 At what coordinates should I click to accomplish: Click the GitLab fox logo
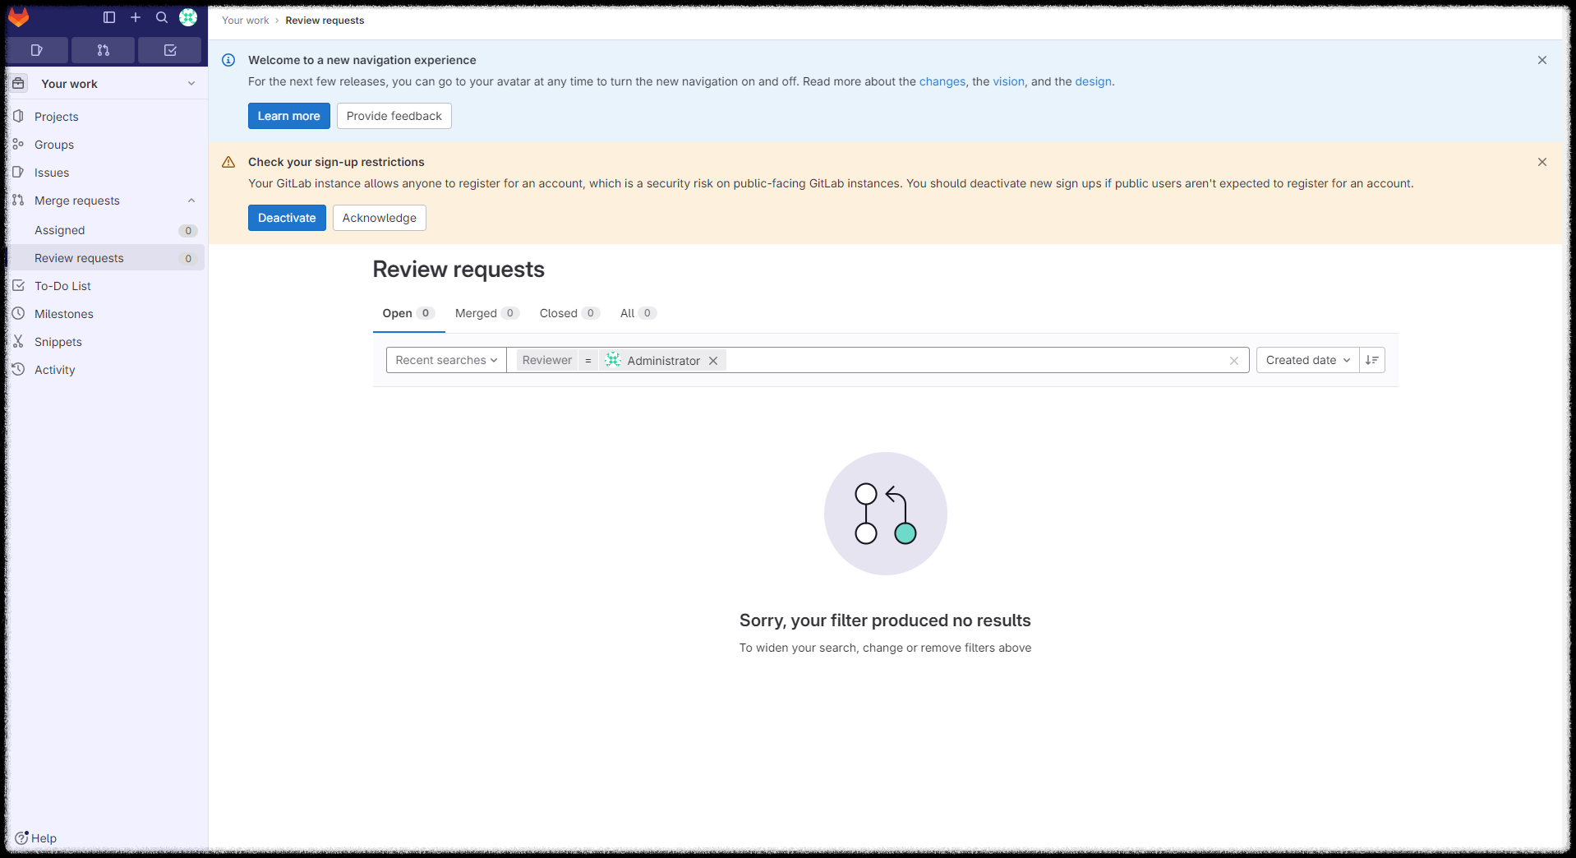[x=19, y=17]
